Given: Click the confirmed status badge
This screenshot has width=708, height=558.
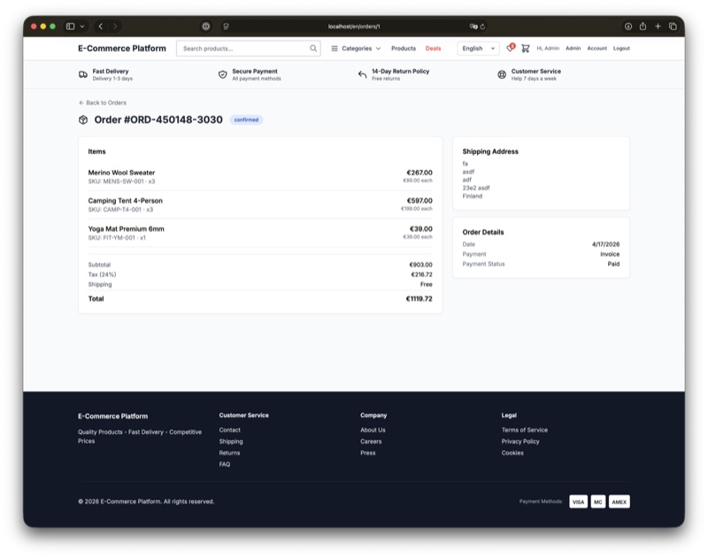Looking at the screenshot, I should pyautogui.click(x=246, y=120).
